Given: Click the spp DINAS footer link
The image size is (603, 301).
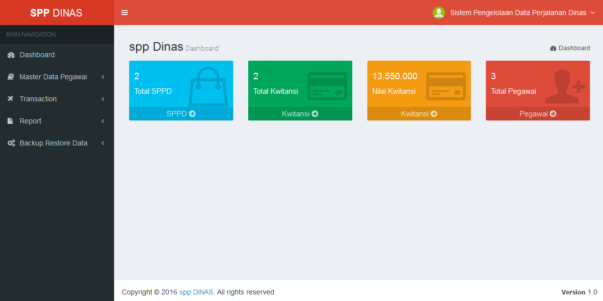Looking at the screenshot, I should (x=196, y=291).
